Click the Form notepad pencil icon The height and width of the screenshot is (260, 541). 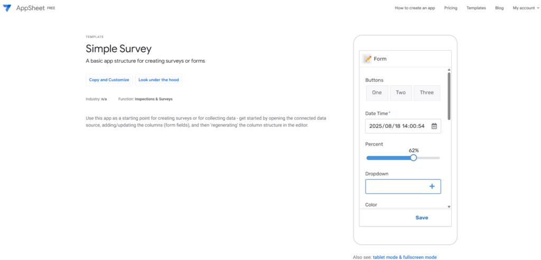(x=368, y=59)
